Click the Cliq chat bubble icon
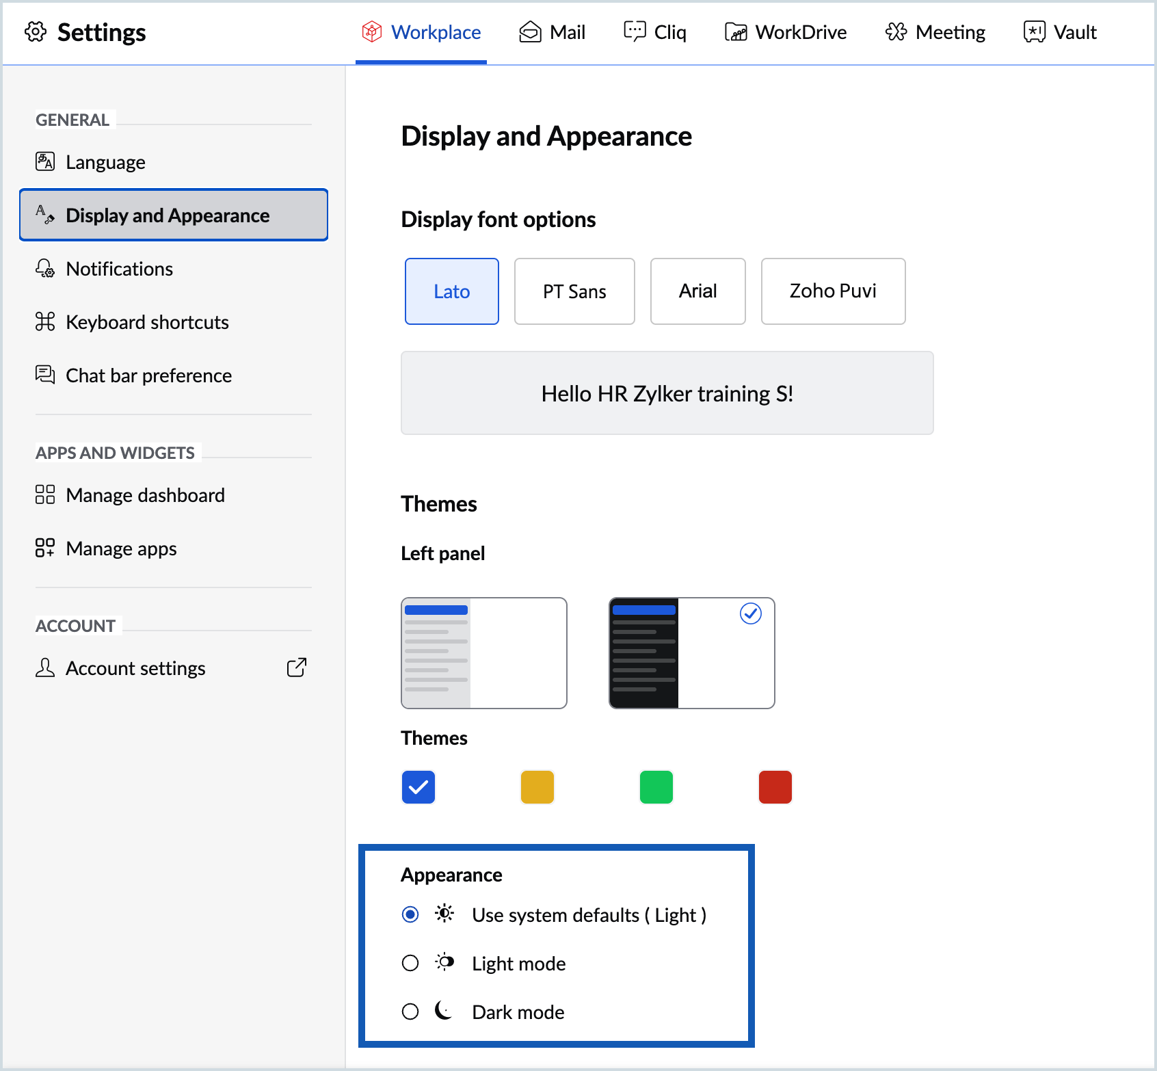 point(635,31)
